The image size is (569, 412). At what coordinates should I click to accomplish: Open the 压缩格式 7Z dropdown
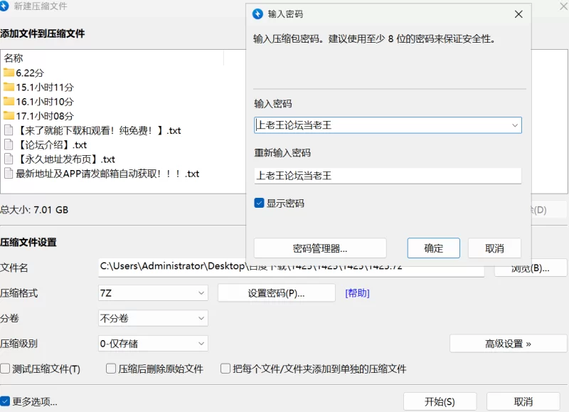tap(153, 293)
